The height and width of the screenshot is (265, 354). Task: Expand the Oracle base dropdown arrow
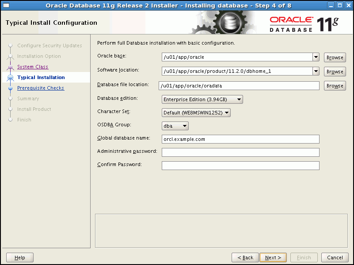(x=316, y=57)
